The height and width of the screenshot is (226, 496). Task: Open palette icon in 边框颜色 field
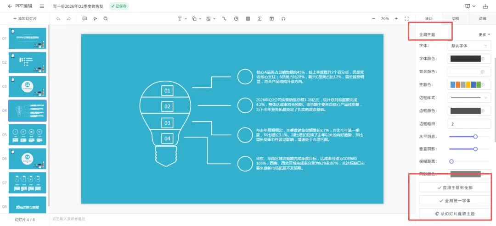point(483,110)
